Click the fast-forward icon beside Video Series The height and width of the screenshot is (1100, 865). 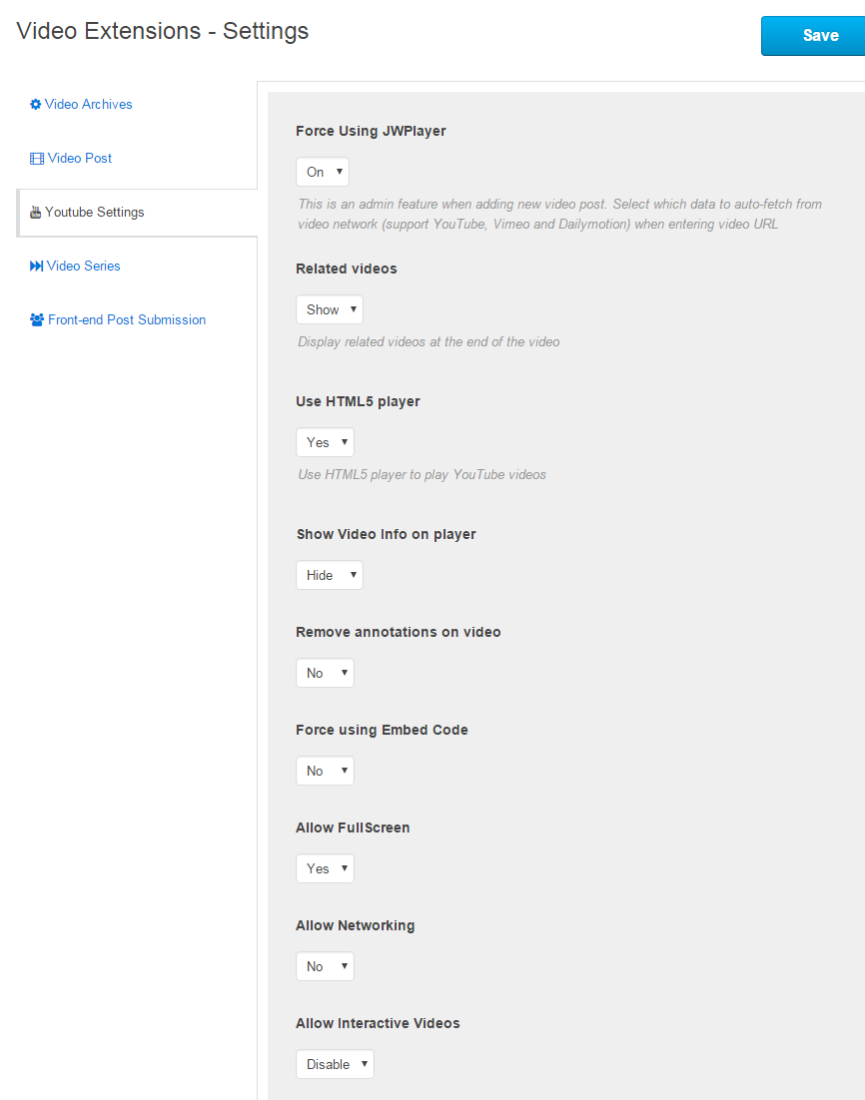[37, 267]
